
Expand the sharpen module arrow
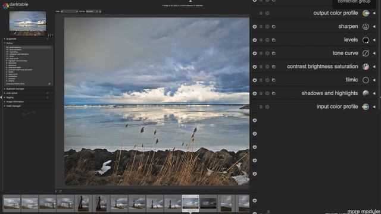point(374,26)
